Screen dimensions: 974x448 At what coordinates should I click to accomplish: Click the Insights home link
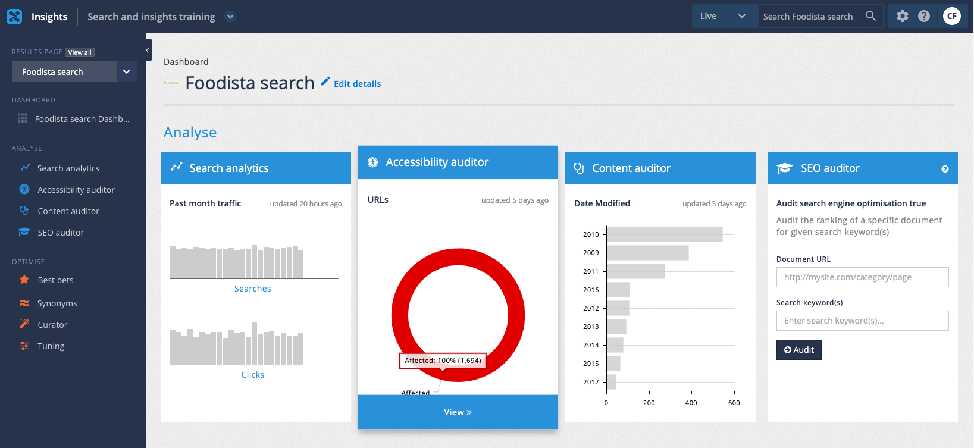[x=49, y=17]
